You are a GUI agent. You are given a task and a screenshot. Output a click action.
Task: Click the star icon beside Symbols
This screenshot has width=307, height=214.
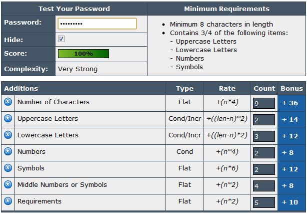pyautogui.click(x=8, y=168)
